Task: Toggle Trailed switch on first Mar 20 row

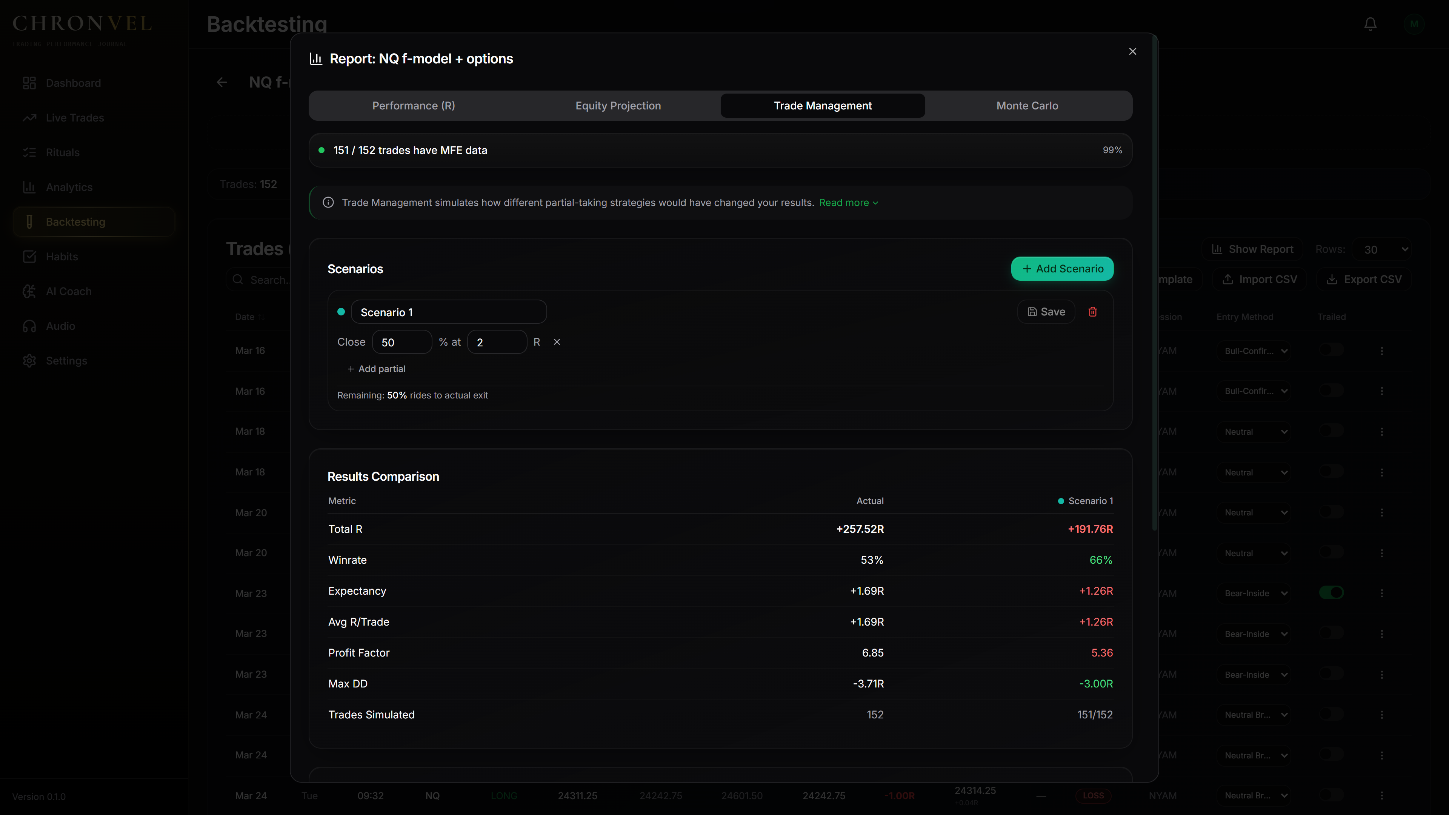Action: 1331,512
